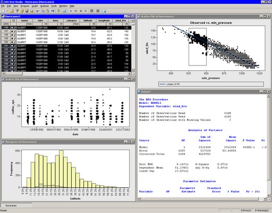272x213 pixels.
Task: Click the Open folder toolbar icon
Action: coord(12,11)
